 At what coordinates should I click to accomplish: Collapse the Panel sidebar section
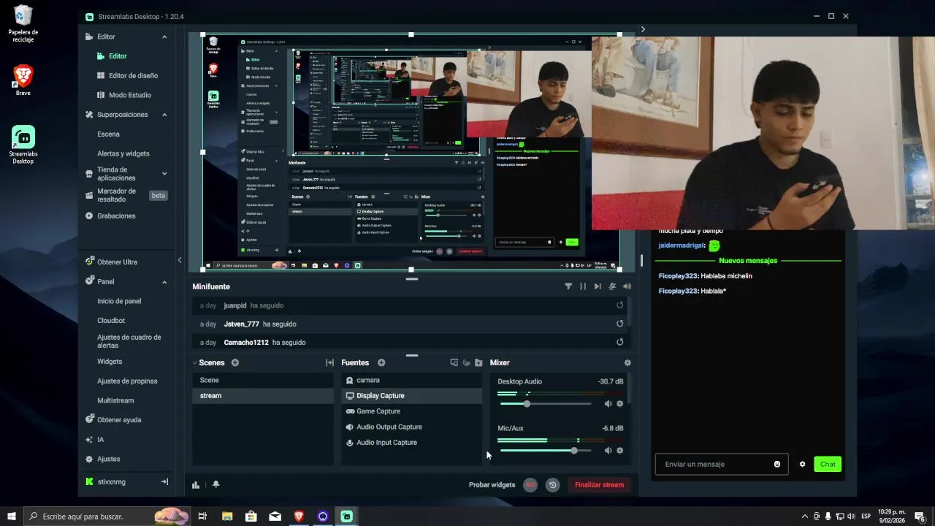pyautogui.click(x=164, y=282)
